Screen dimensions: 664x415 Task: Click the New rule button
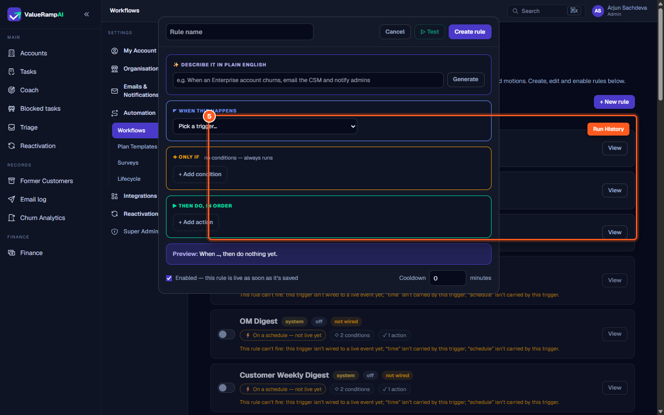pyautogui.click(x=614, y=102)
